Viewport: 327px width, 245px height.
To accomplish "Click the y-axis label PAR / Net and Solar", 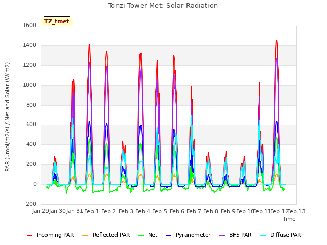I will [x=7, y=117].
